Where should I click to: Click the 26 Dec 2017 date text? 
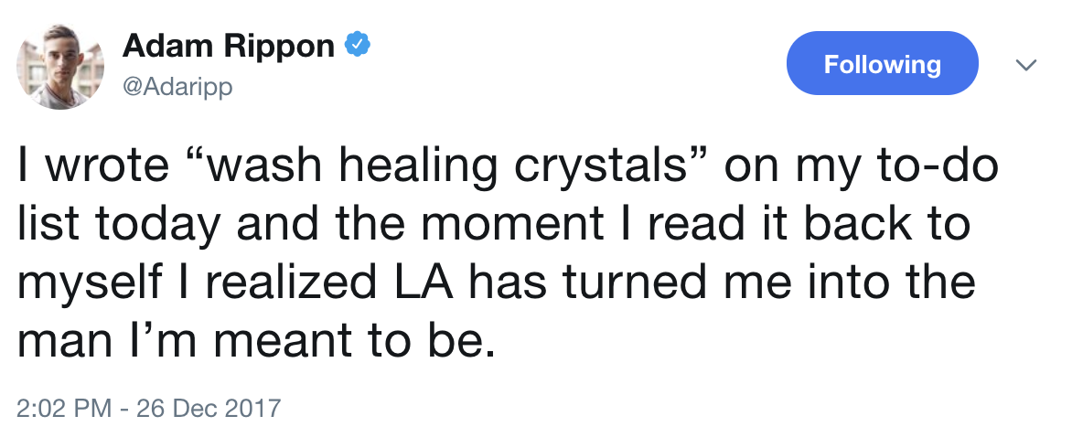coord(209,408)
